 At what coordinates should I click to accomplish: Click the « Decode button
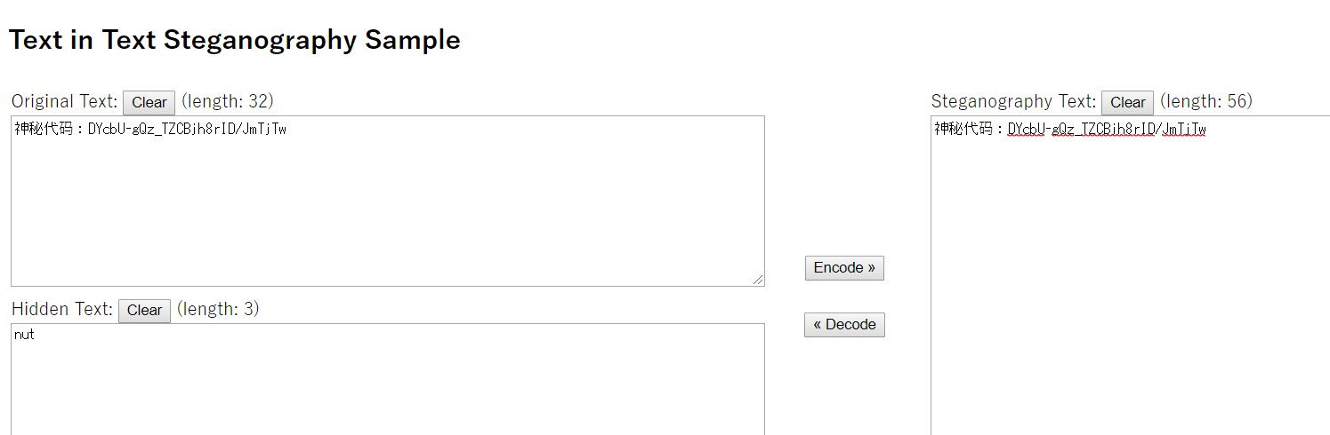(844, 324)
